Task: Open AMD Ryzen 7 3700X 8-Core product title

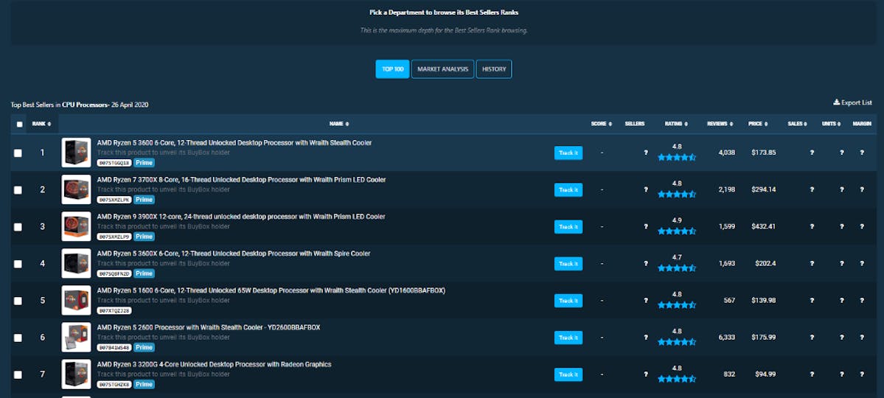Action: click(x=241, y=180)
